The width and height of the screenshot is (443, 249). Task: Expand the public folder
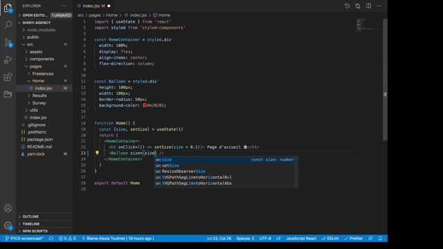pyautogui.click(x=44, y=37)
